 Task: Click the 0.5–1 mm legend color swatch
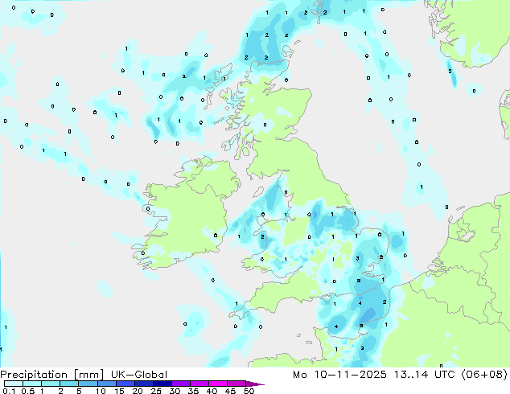(x=32, y=384)
